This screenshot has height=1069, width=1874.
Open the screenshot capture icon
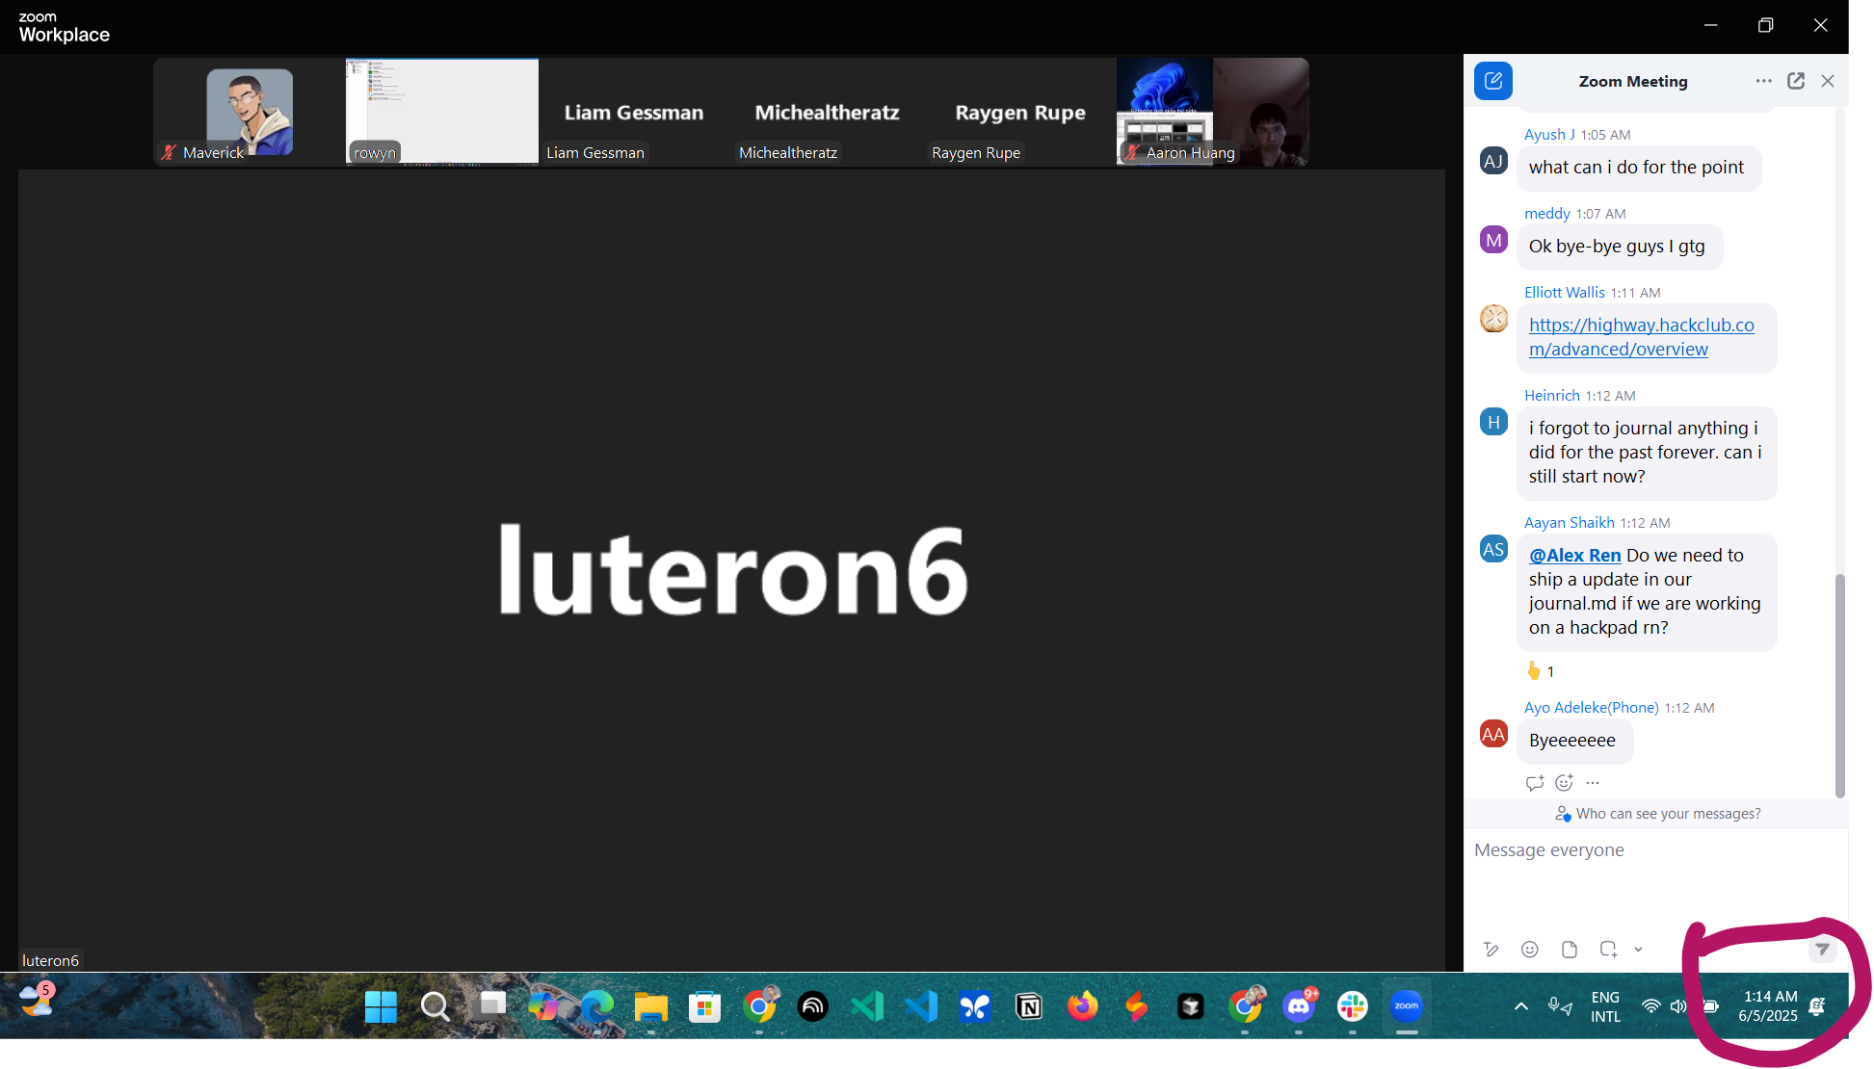[x=1607, y=949]
